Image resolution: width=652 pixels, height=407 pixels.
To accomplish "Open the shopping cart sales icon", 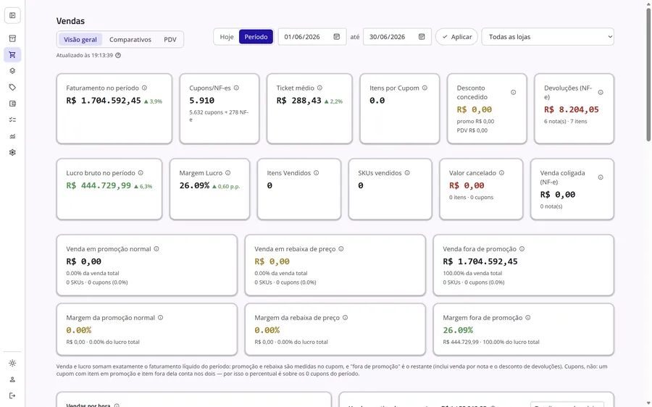I will click(12, 55).
